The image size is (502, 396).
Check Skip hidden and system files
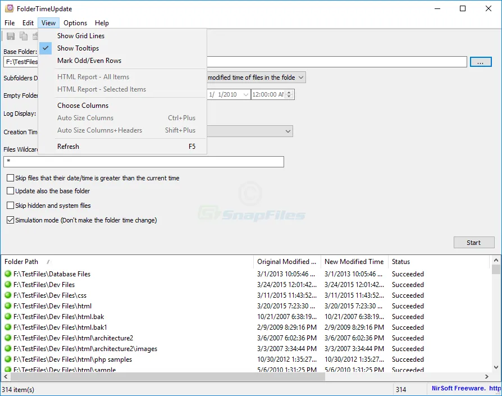pyautogui.click(x=10, y=205)
